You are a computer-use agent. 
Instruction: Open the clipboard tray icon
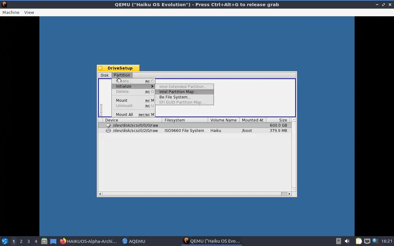click(359, 241)
